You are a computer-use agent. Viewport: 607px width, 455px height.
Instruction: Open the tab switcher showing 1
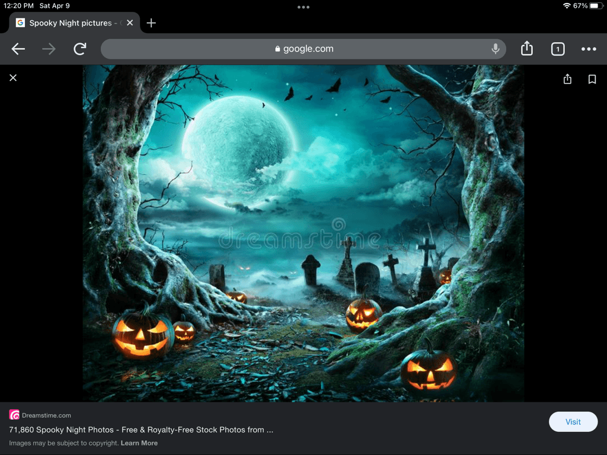(x=557, y=49)
